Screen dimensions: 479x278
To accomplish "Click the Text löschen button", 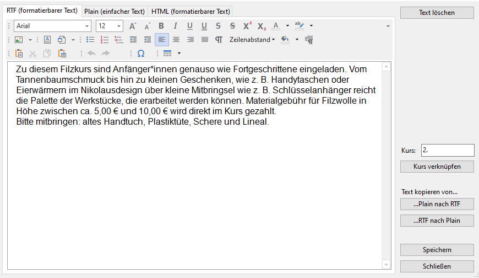I will pos(437,13).
